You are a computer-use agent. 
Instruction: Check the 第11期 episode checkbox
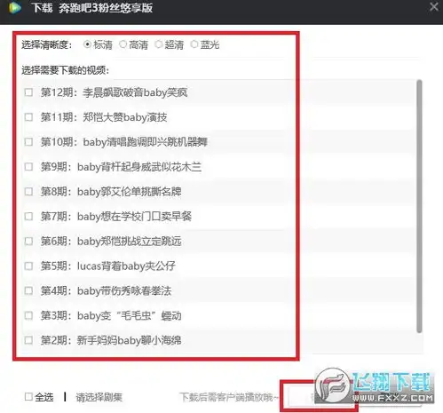point(28,117)
